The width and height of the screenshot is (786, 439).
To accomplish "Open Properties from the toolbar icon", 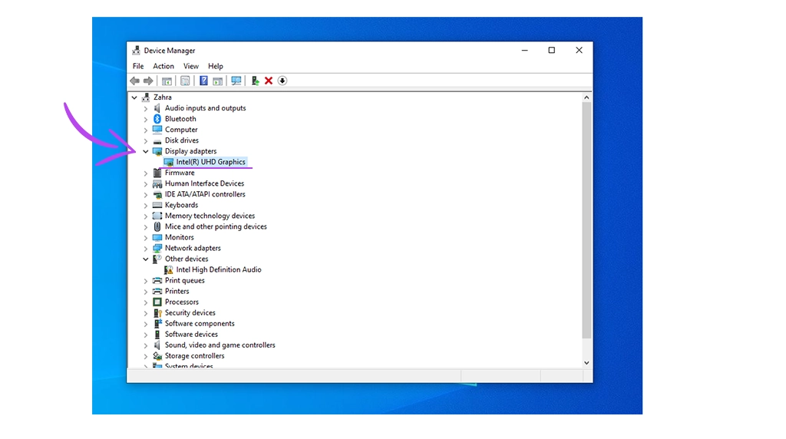I will (x=185, y=81).
